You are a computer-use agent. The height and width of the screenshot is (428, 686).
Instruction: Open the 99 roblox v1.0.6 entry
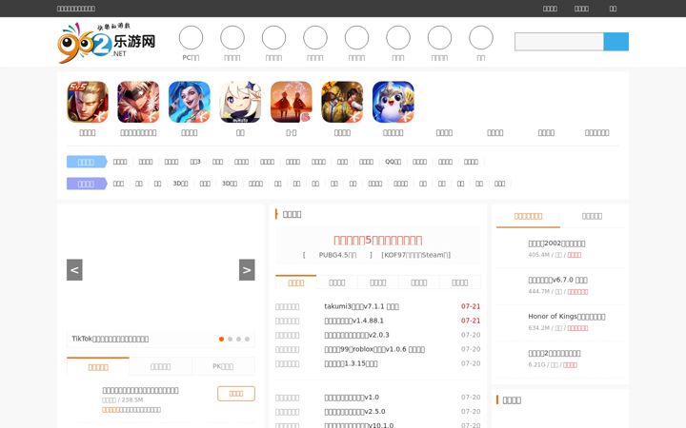(374, 349)
